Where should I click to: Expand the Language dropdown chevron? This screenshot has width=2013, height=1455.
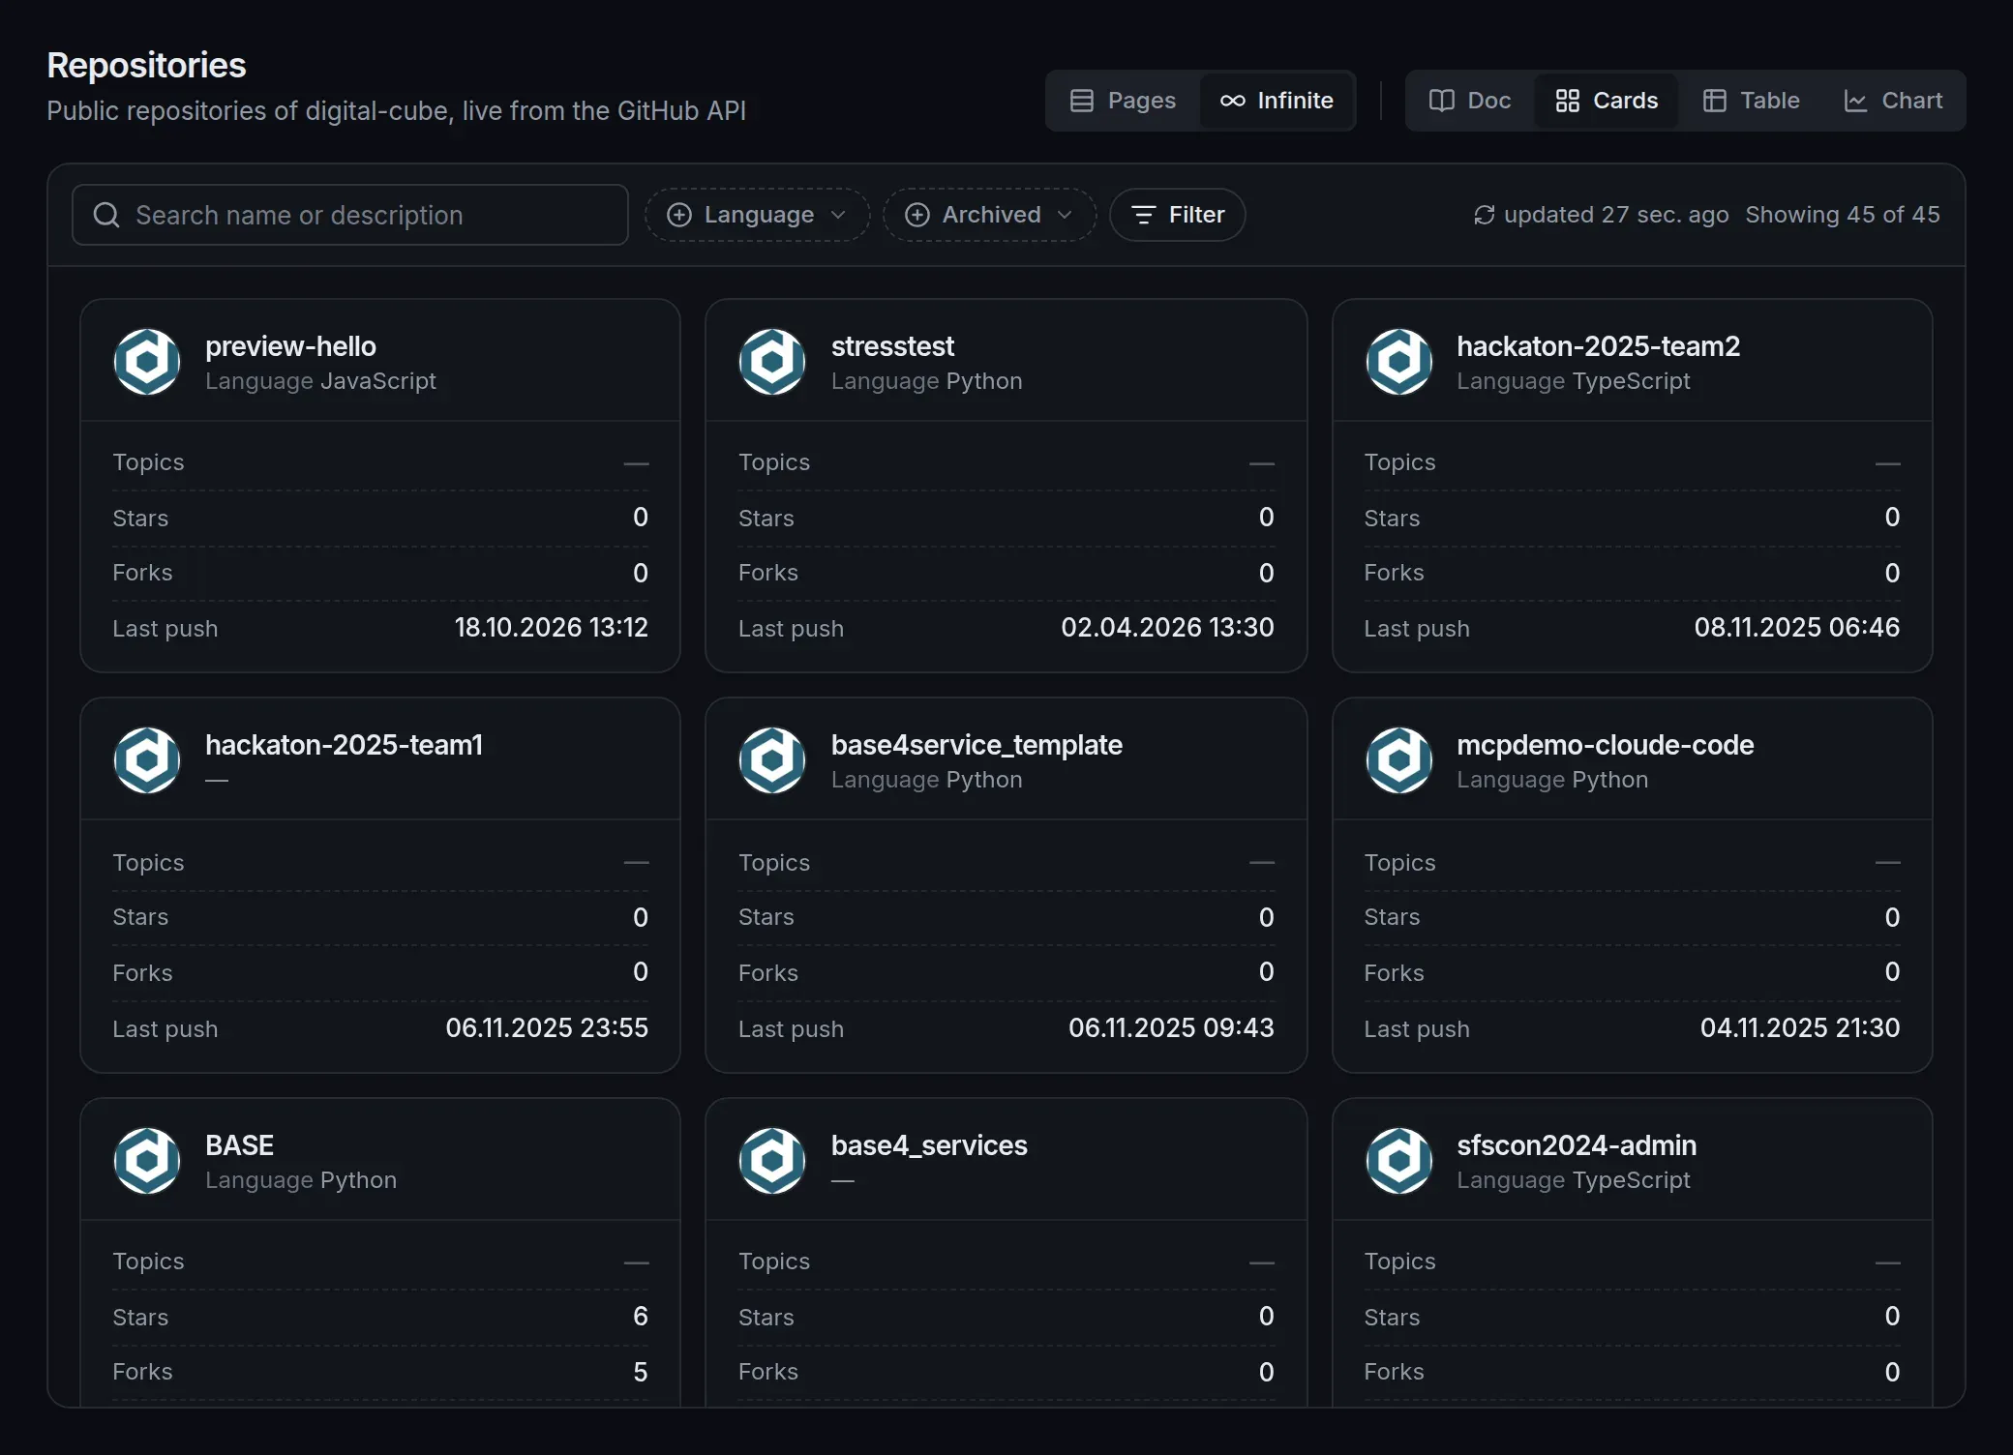pos(838,215)
